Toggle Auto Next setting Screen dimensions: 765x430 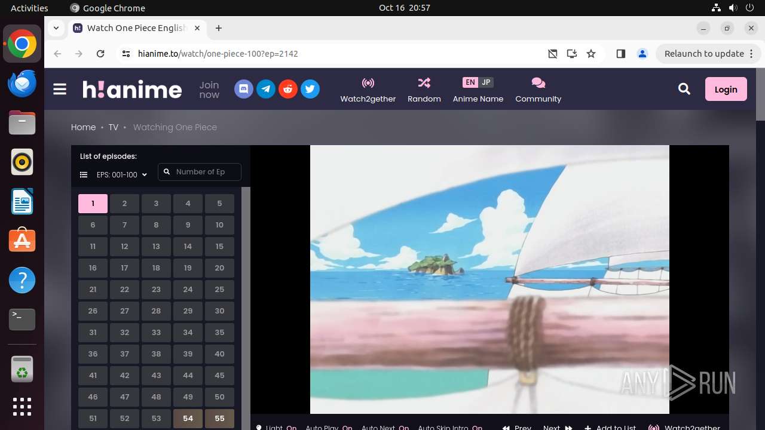coord(385,427)
